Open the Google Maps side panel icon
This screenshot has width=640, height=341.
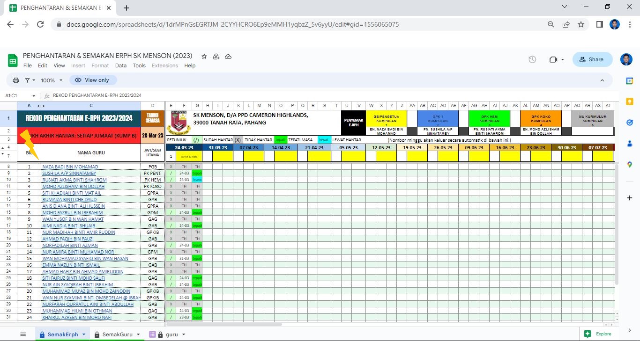point(630,164)
